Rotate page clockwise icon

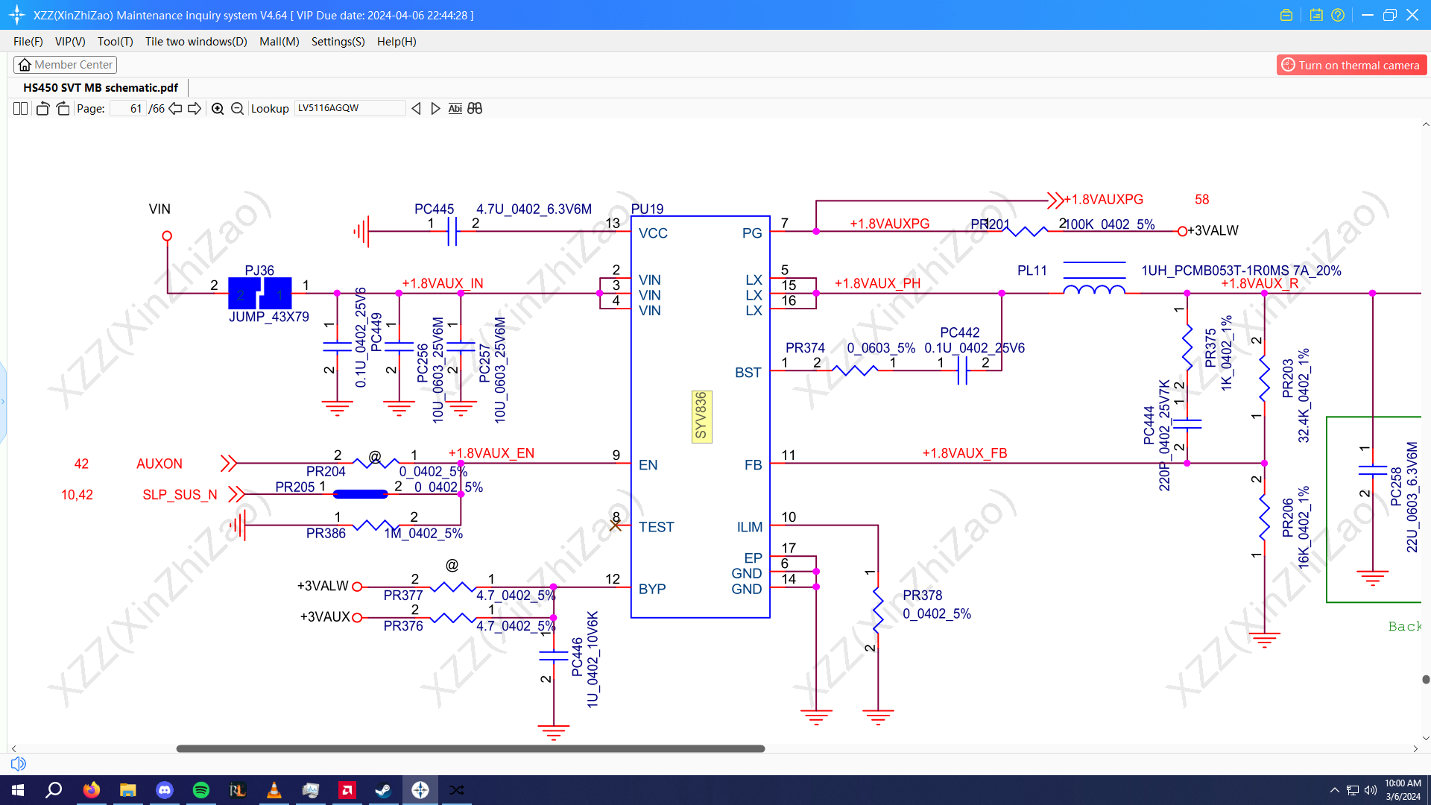(x=63, y=109)
